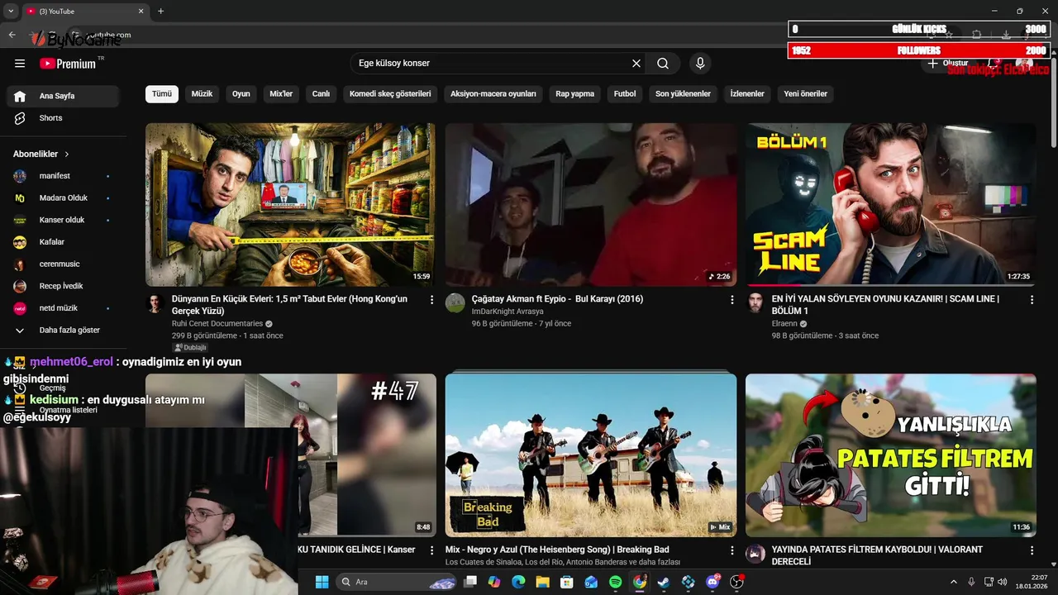1058x595 pixels.
Task: Open Ruhi Cenet Documentaries channel avatar
Action: click(155, 303)
